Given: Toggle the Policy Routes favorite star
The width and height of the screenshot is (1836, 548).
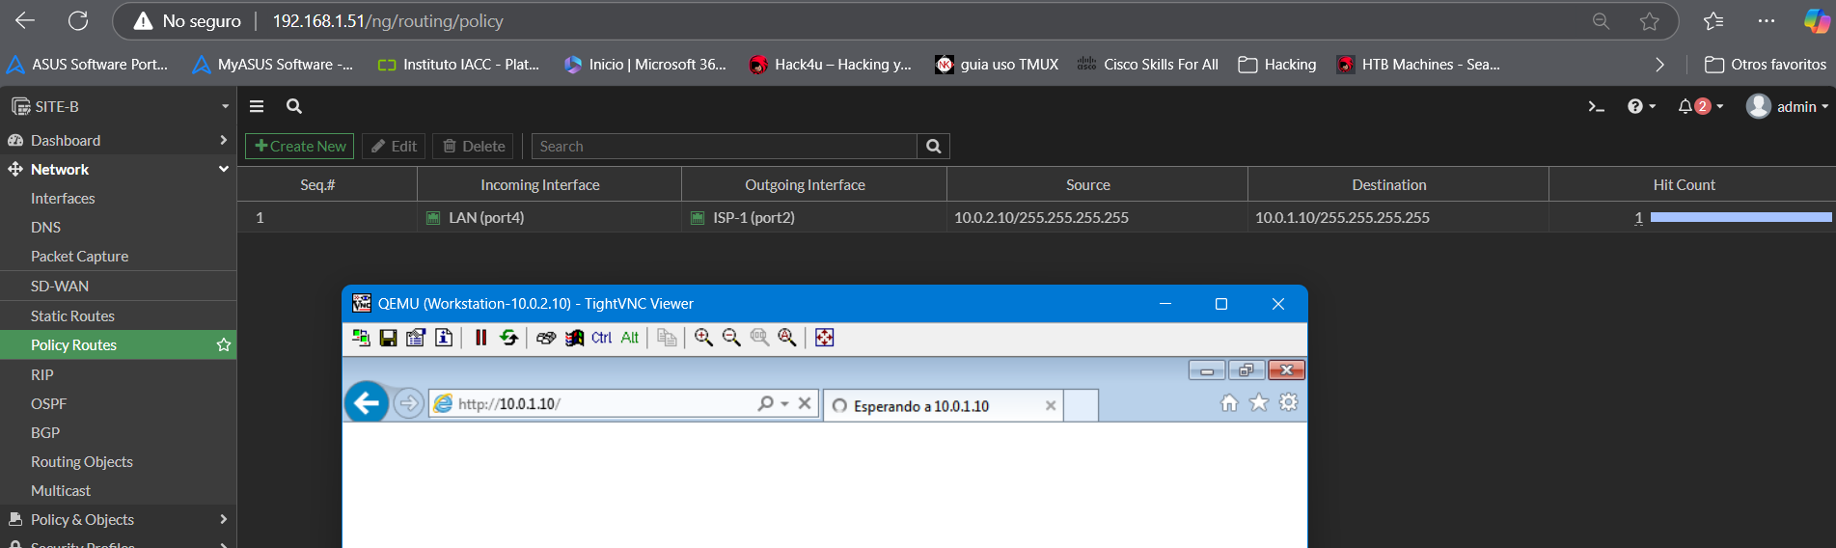Looking at the screenshot, I should [x=224, y=345].
